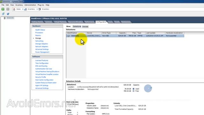Click the Used blue legend swatch
The height and width of the screenshot is (115, 204).
[134, 89]
